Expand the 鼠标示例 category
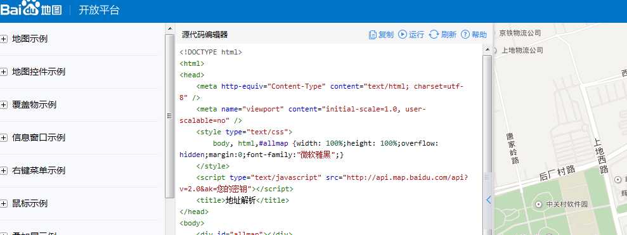Screen dimensions: 627x235 (x=4, y=203)
